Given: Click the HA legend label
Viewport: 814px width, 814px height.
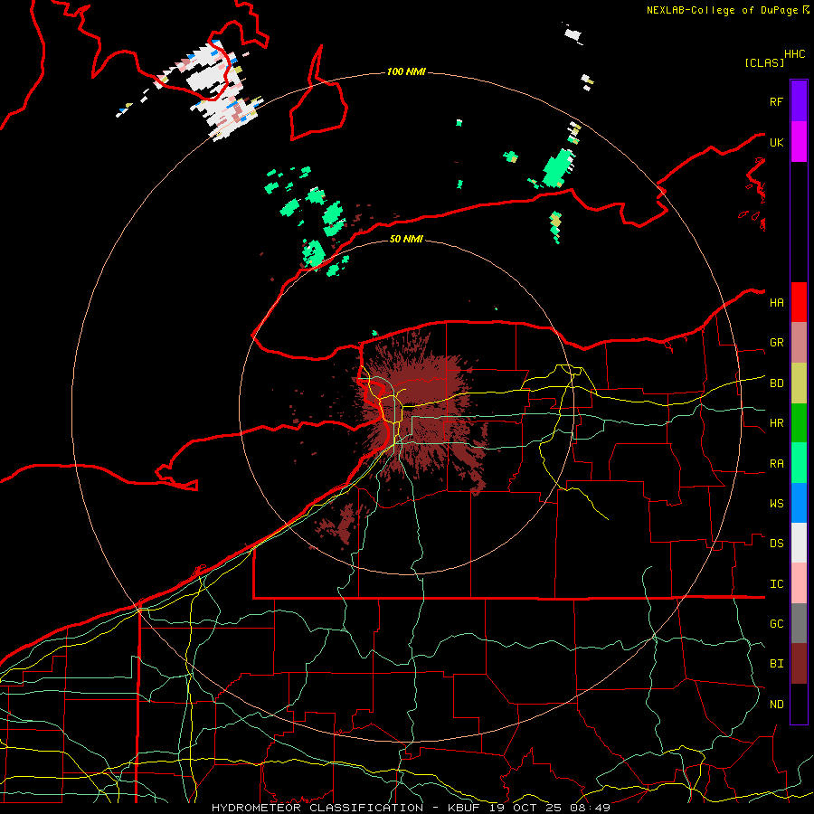Looking at the screenshot, I should click(x=776, y=302).
